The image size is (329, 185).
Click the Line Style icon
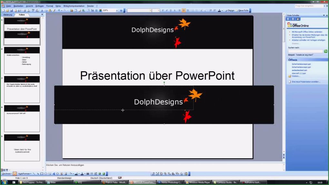(x=88, y=174)
